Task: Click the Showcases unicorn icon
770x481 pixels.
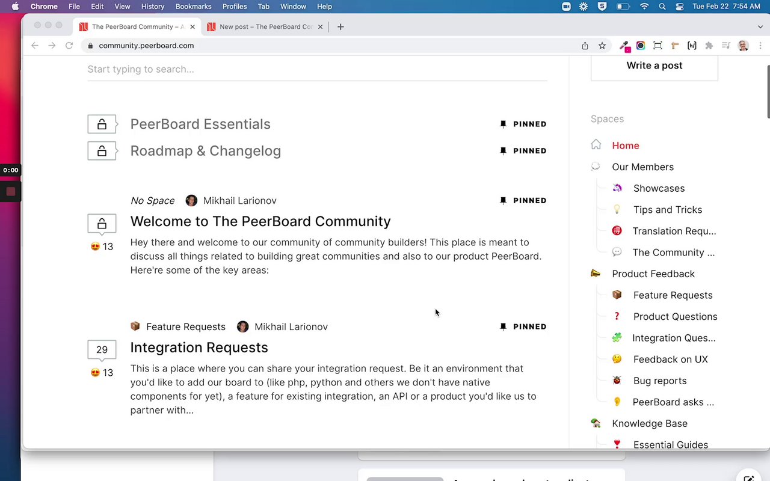Action: coord(617,188)
